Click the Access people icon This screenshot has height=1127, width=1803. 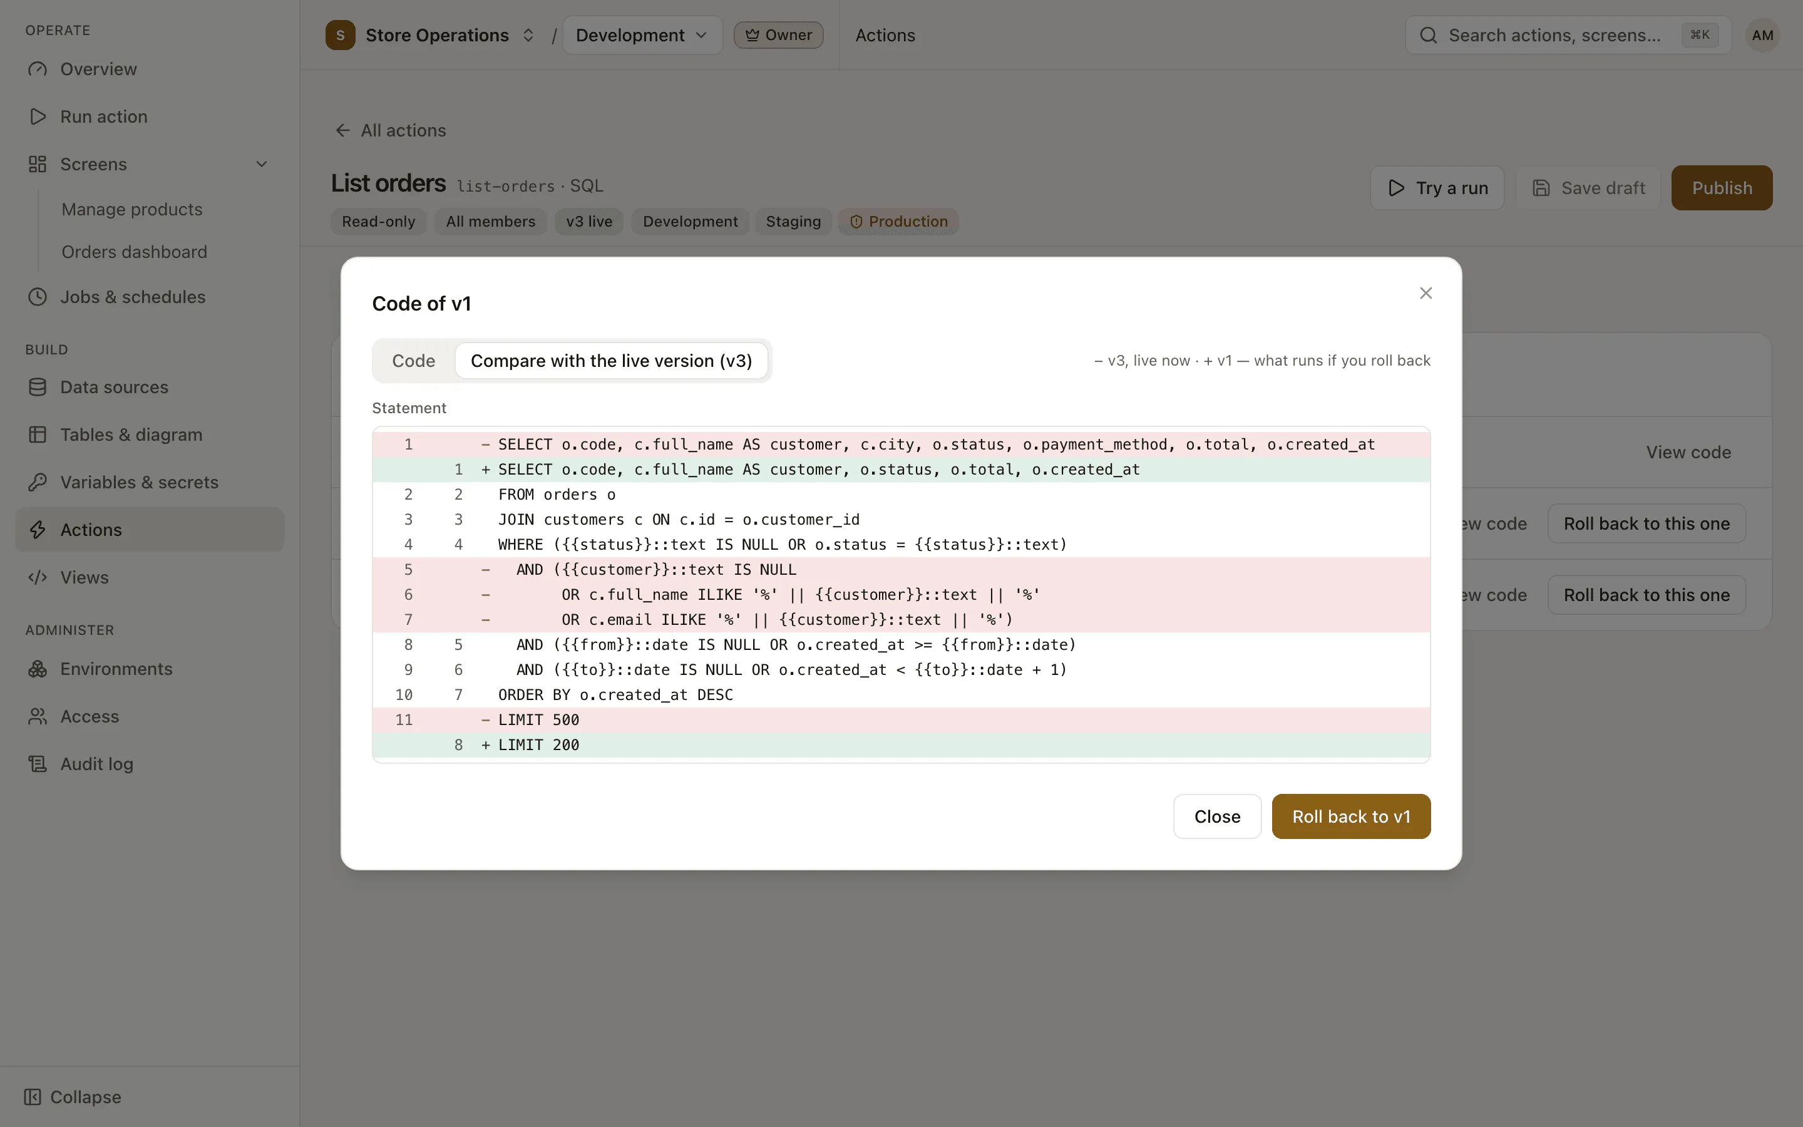coord(38,716)
